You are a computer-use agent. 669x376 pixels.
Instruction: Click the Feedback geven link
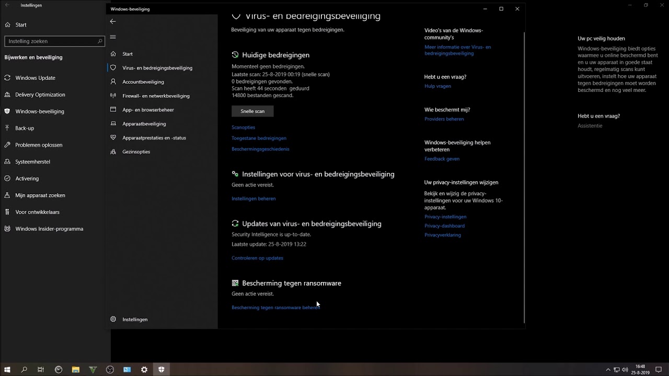click(442, 159)
